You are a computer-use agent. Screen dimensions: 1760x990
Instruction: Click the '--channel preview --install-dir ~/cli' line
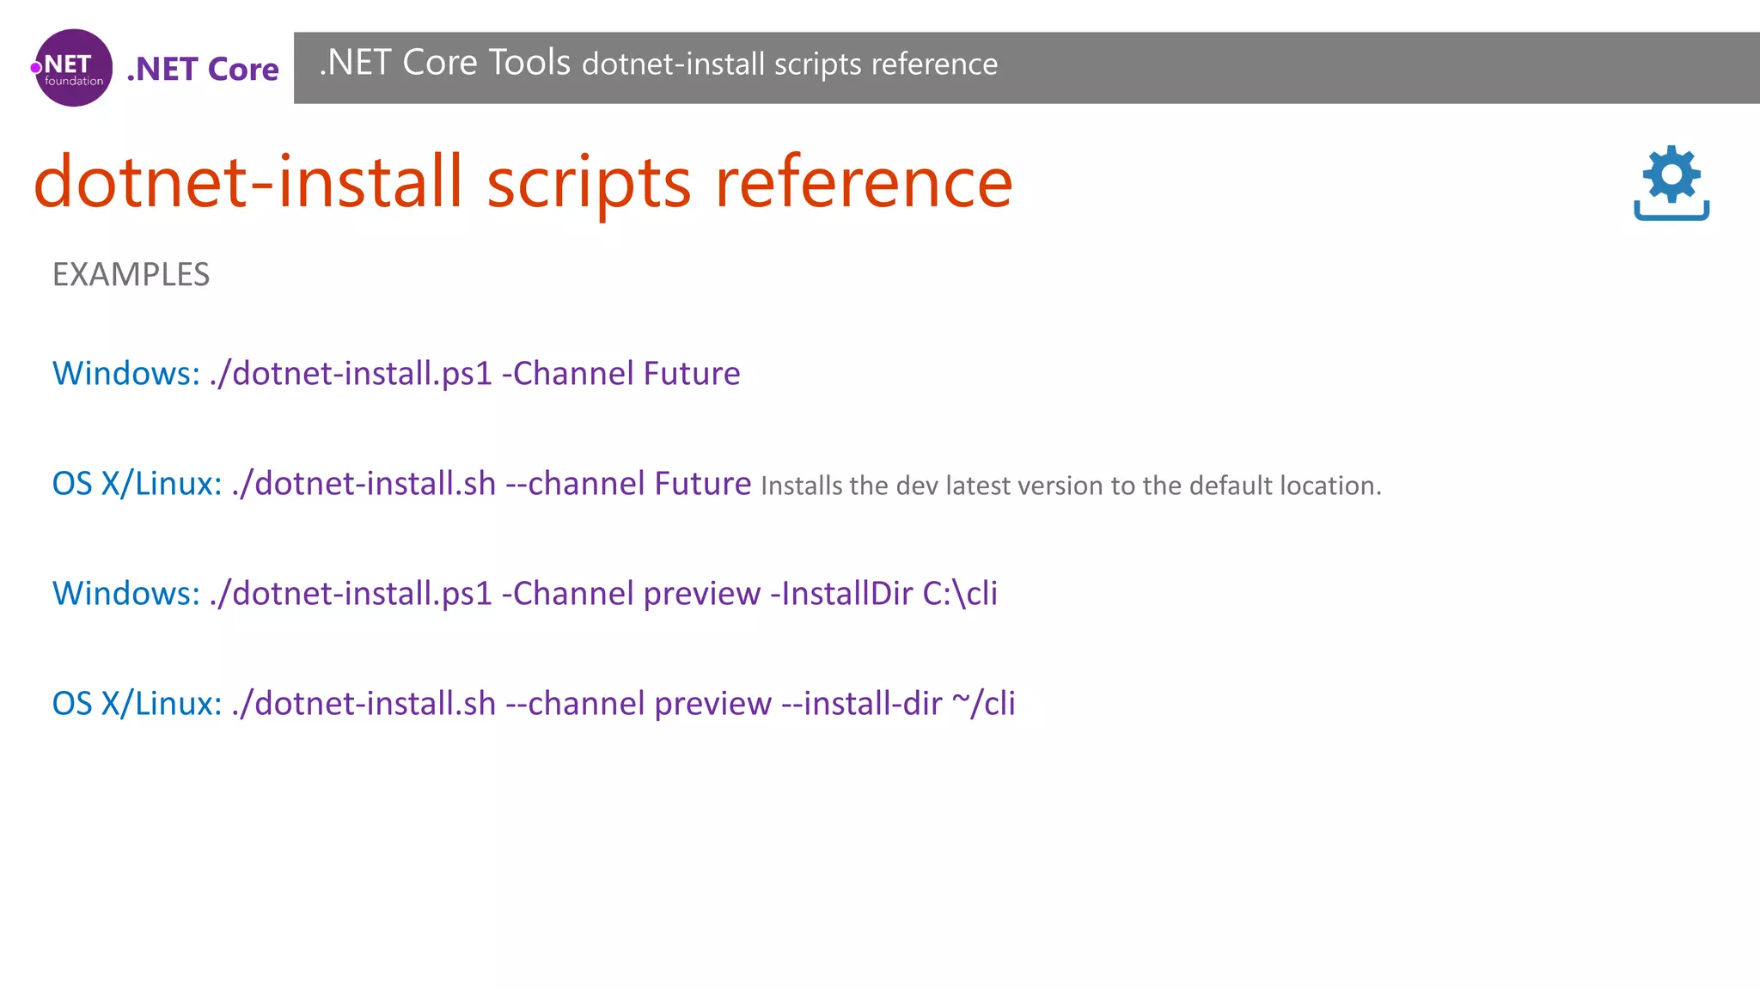click(x=534, y=704)
